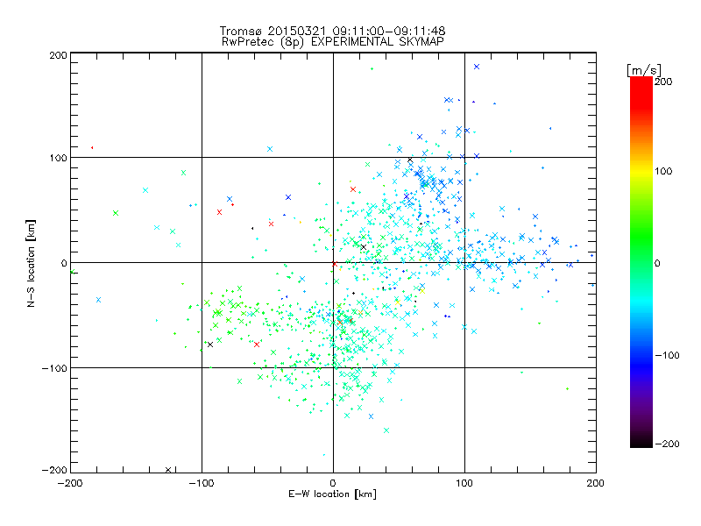This screenshot has height=526, width=701.
Task: Click the 'E-W location [km]' axis label
Action: click(332, 494)
